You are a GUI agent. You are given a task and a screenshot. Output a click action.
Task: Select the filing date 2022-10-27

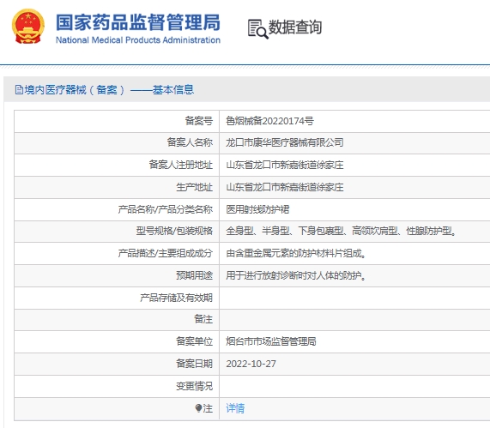pos(251,364)
